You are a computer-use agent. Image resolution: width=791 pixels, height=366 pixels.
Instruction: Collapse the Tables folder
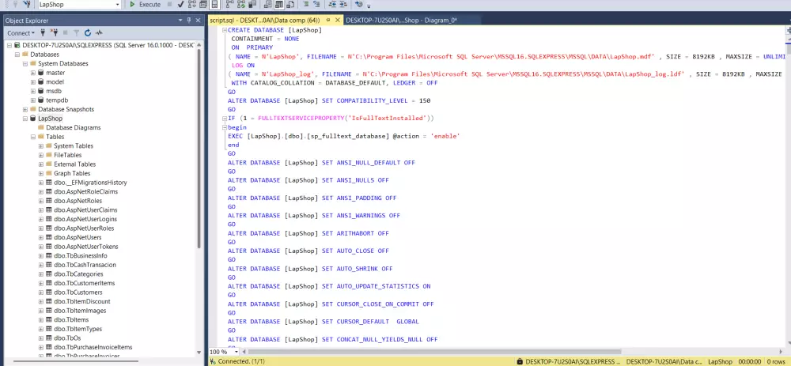pyautogui.click(x=33, y=137)
